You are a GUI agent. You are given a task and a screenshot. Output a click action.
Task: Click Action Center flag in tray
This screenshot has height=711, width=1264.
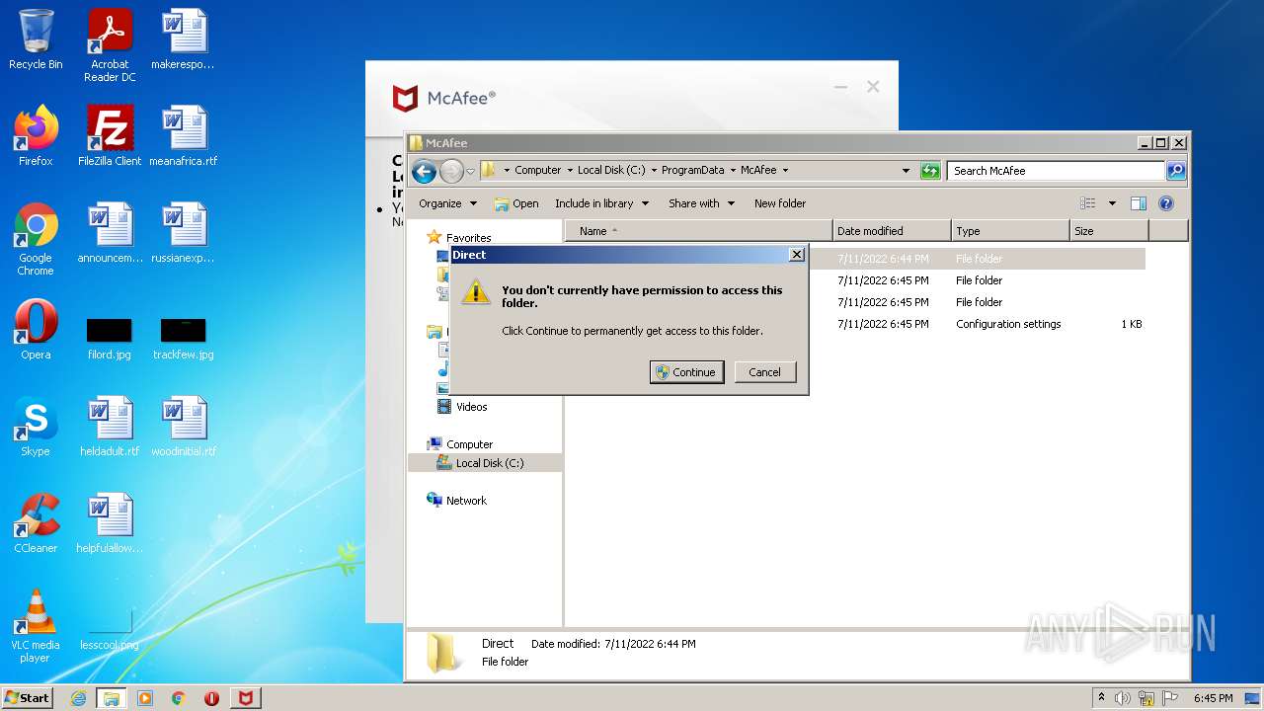click(x=1170, y=698)
